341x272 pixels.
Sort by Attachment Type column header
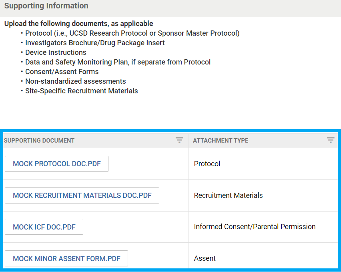pos(221,141)
